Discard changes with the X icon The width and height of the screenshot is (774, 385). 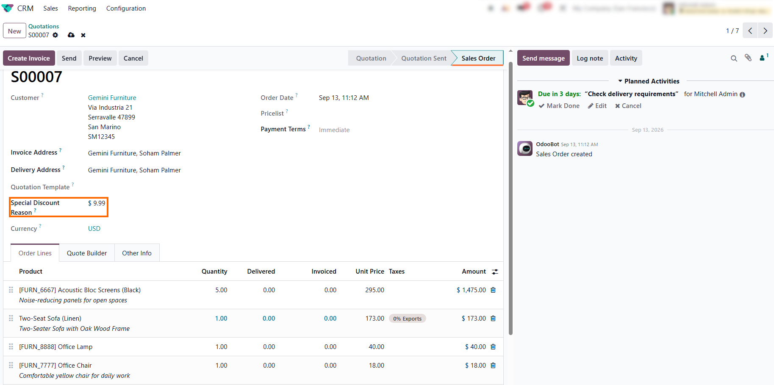(x=83, y=35)
